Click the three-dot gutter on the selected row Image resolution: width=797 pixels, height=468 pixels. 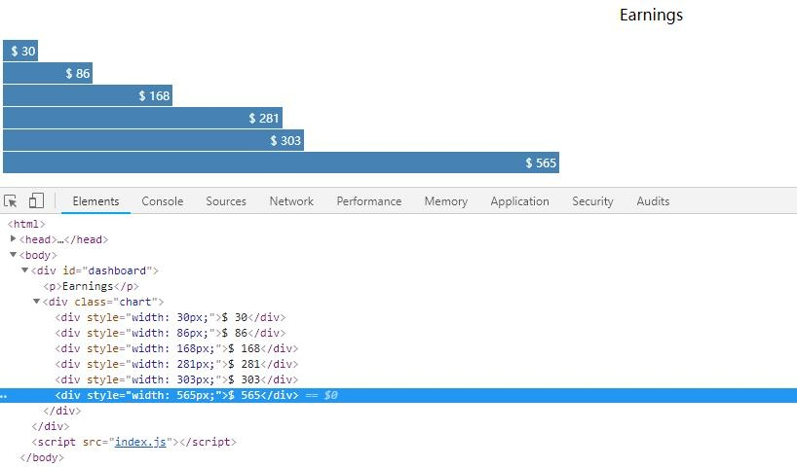click(4, 395)
